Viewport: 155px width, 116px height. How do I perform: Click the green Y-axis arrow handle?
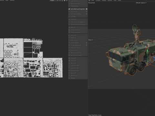point(148,51)
